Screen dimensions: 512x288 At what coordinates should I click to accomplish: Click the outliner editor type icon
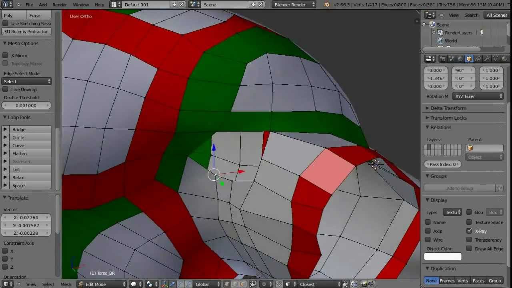pyautogui.click(x=430, y=15)
